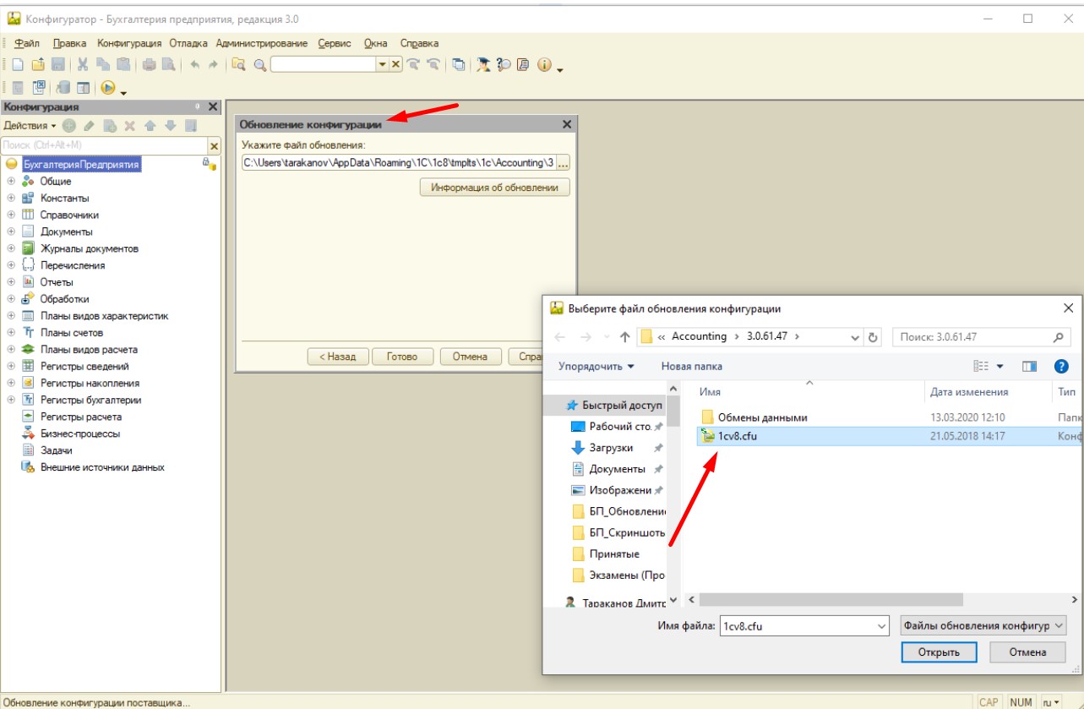
Task: Click Отмена in the update configuration dialog
Action: (x=470, y=357)
